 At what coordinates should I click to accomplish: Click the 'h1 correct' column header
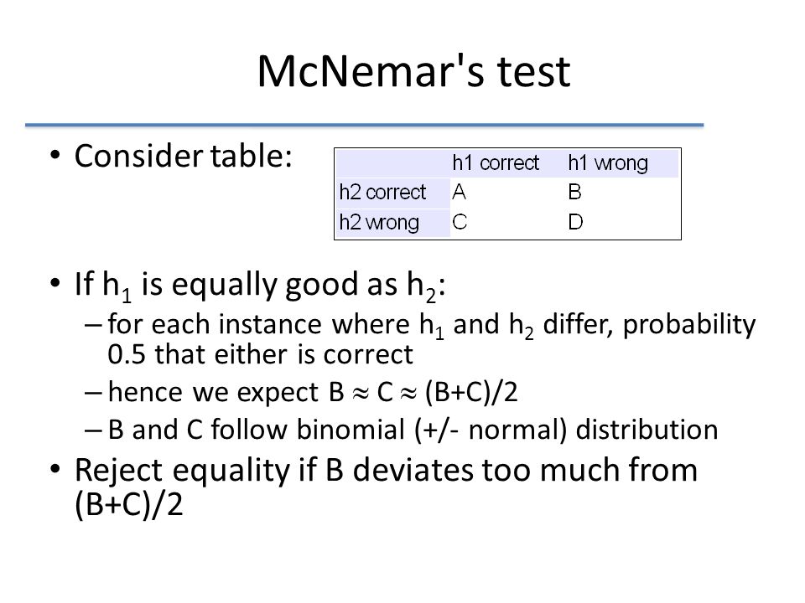[x=496, y=163]
